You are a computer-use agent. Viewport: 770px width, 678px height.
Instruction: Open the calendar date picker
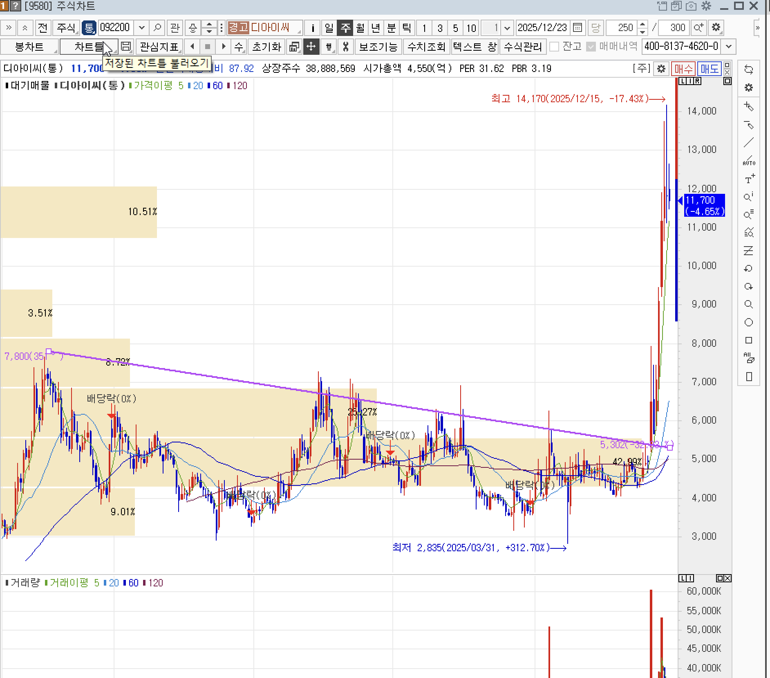click(577, 28)
